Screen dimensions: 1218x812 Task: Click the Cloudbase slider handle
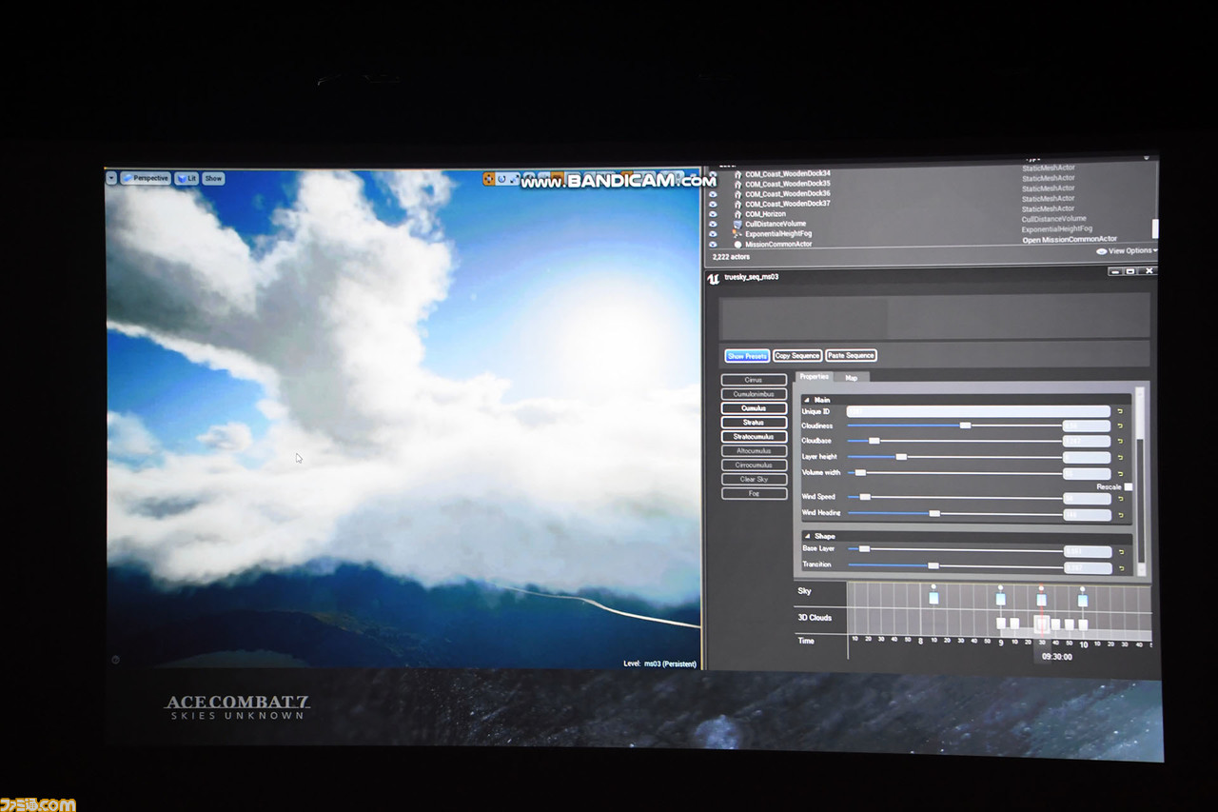[x=874, y=441]
